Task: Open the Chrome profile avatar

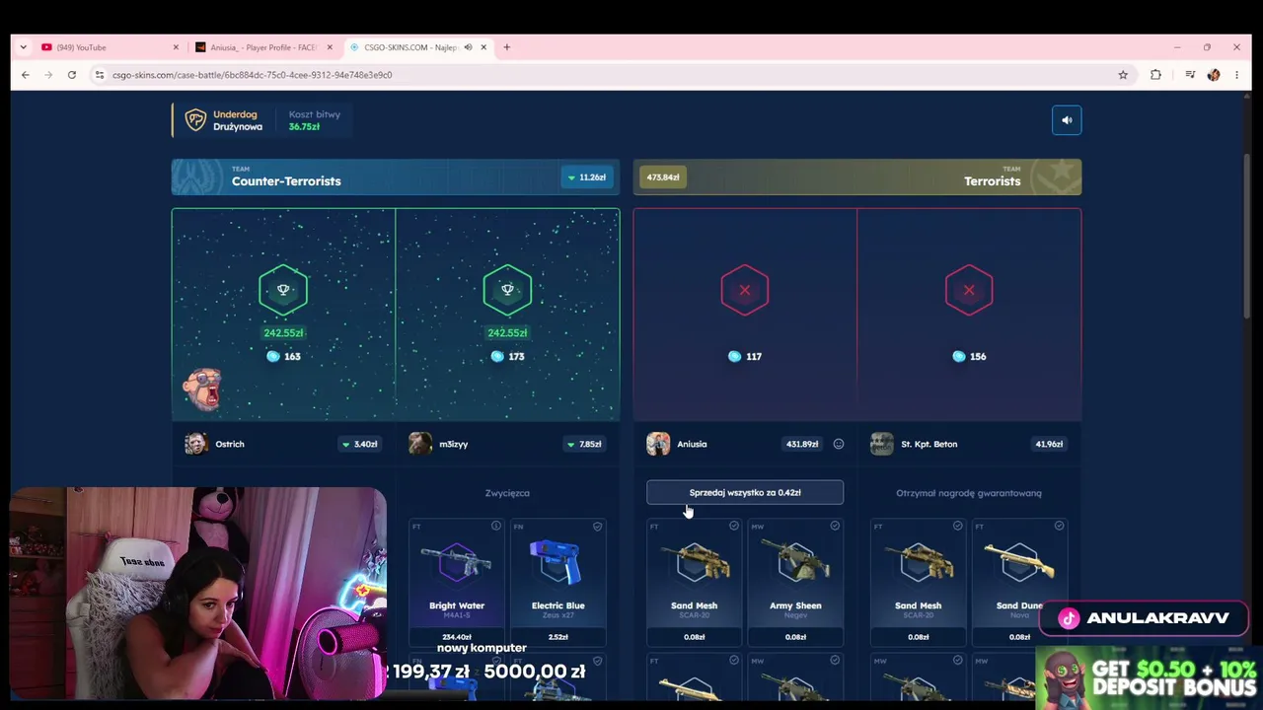Action: [1214, 75]
